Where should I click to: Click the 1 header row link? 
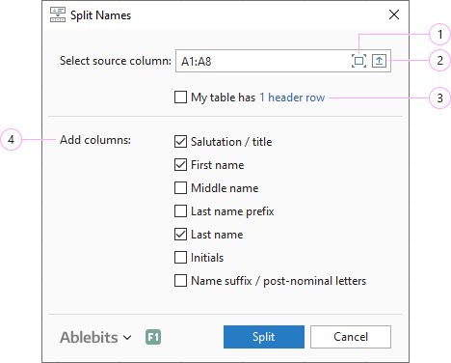click(x=292, y=98)
